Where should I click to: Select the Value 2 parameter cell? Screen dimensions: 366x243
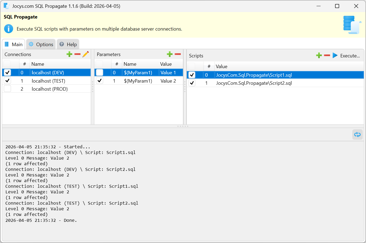(x=168, y=81)
